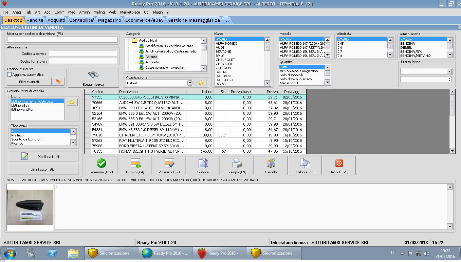Open the Marketplace menu
The height and width of the screenshot is (262, 461).
click(130, 12)
